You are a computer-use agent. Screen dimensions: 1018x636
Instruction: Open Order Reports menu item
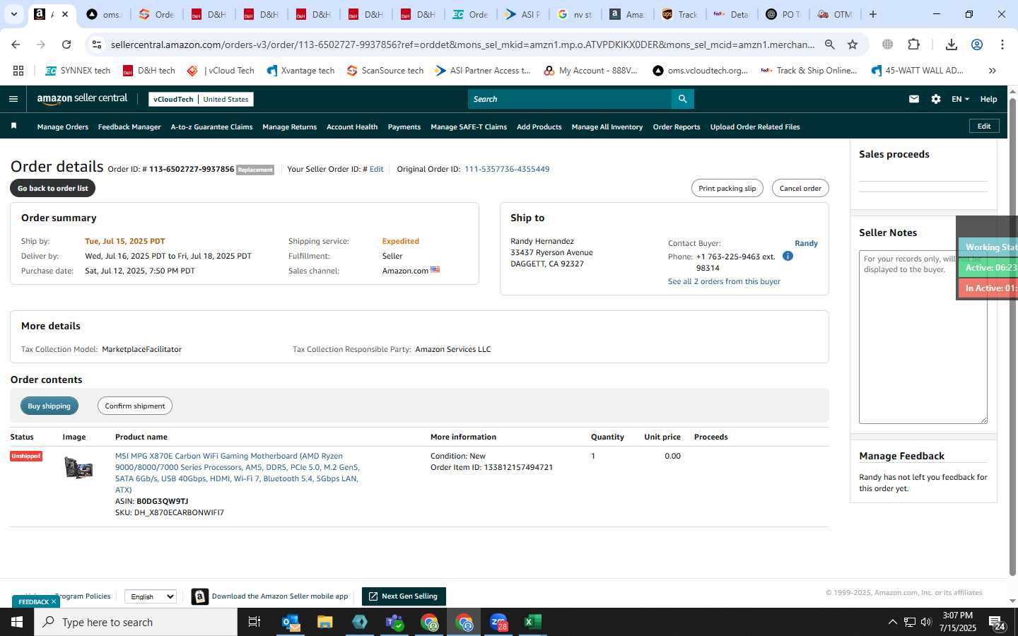coord(677,127)
